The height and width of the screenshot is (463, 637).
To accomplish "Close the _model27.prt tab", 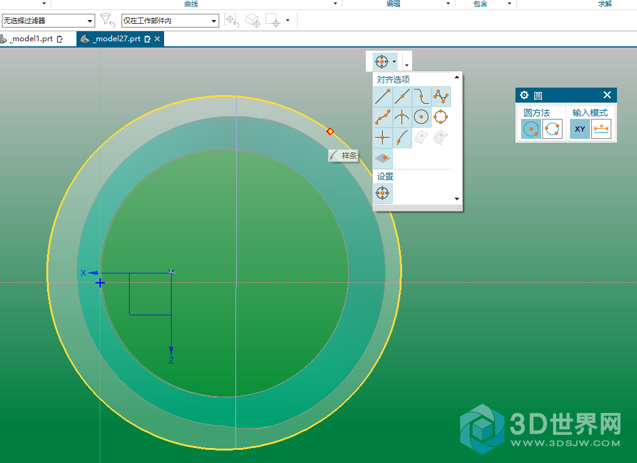I will click(157, 39).
